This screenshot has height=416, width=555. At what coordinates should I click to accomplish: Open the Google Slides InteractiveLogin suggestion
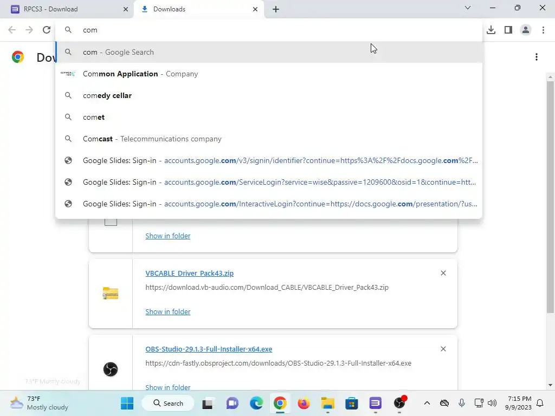click(x=269, y=204)
